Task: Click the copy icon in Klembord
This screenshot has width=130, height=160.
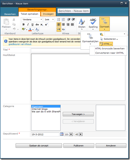Action: coord(14,24)
